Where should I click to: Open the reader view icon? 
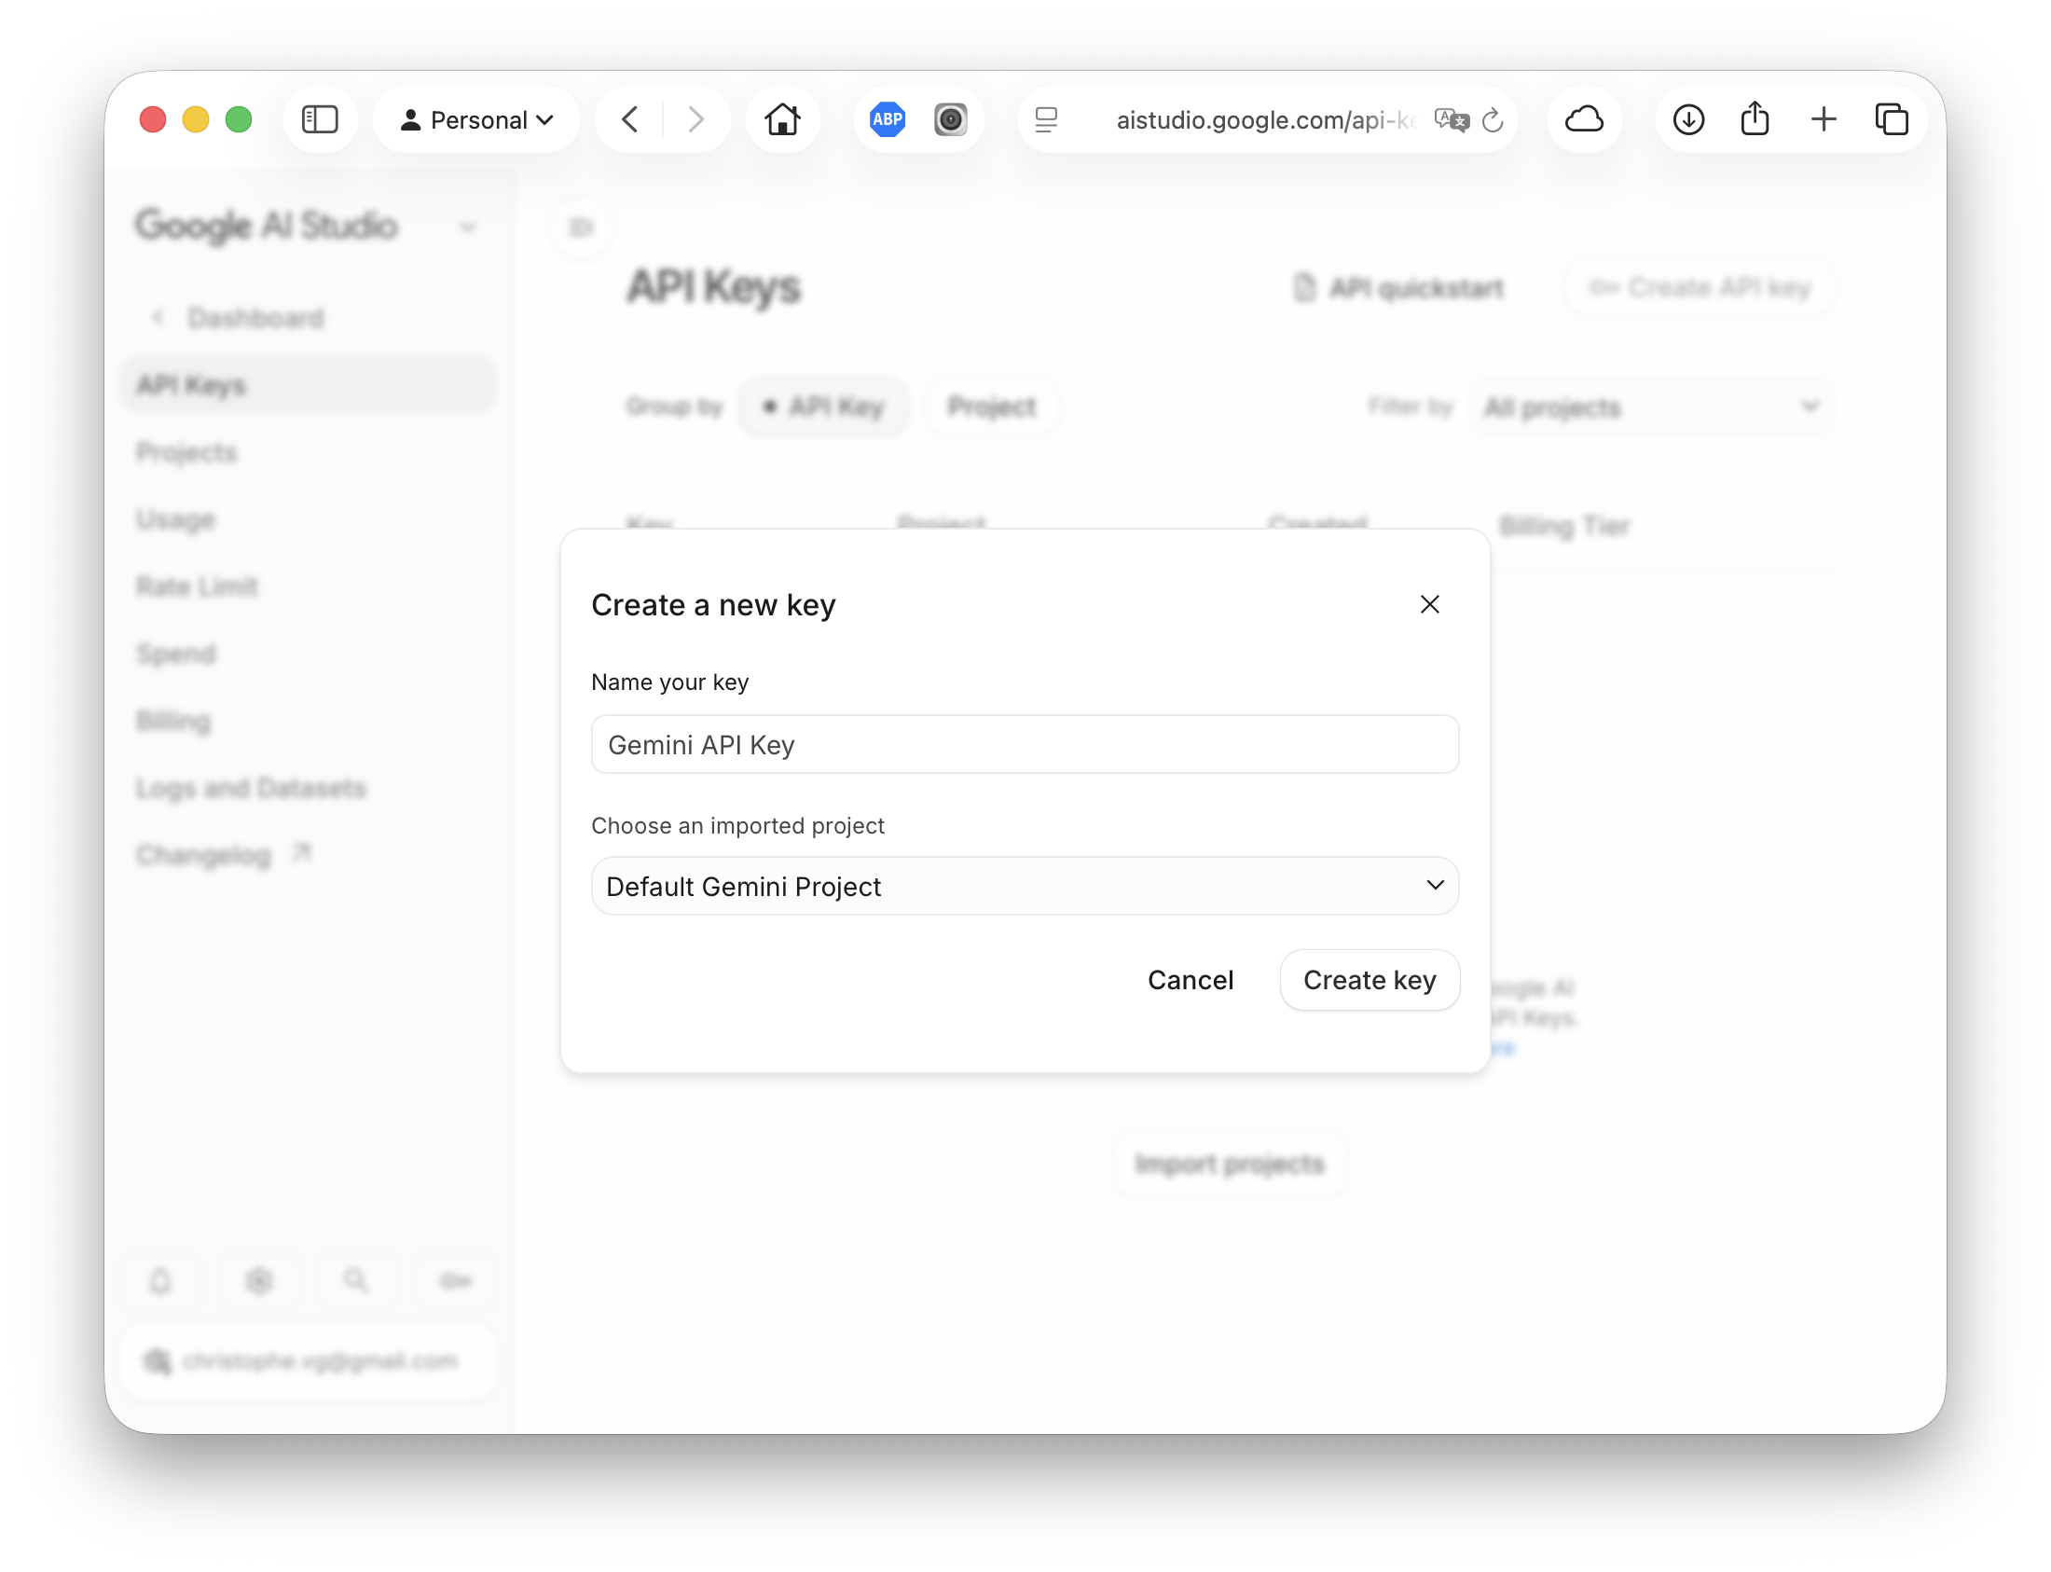coord(1046,119)
